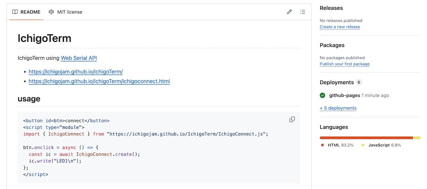Open the Releases heading link

click(331, 8)
